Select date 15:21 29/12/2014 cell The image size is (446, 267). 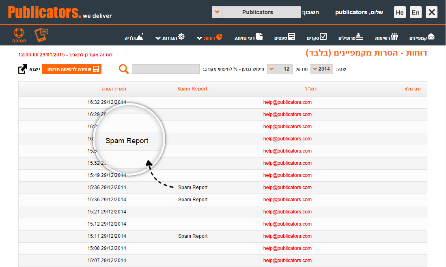tap(107, 211)
